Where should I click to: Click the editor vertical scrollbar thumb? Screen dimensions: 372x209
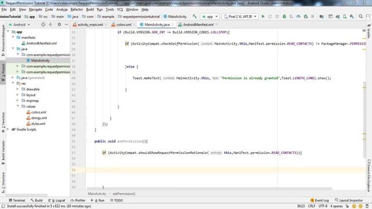click(364, 120)
